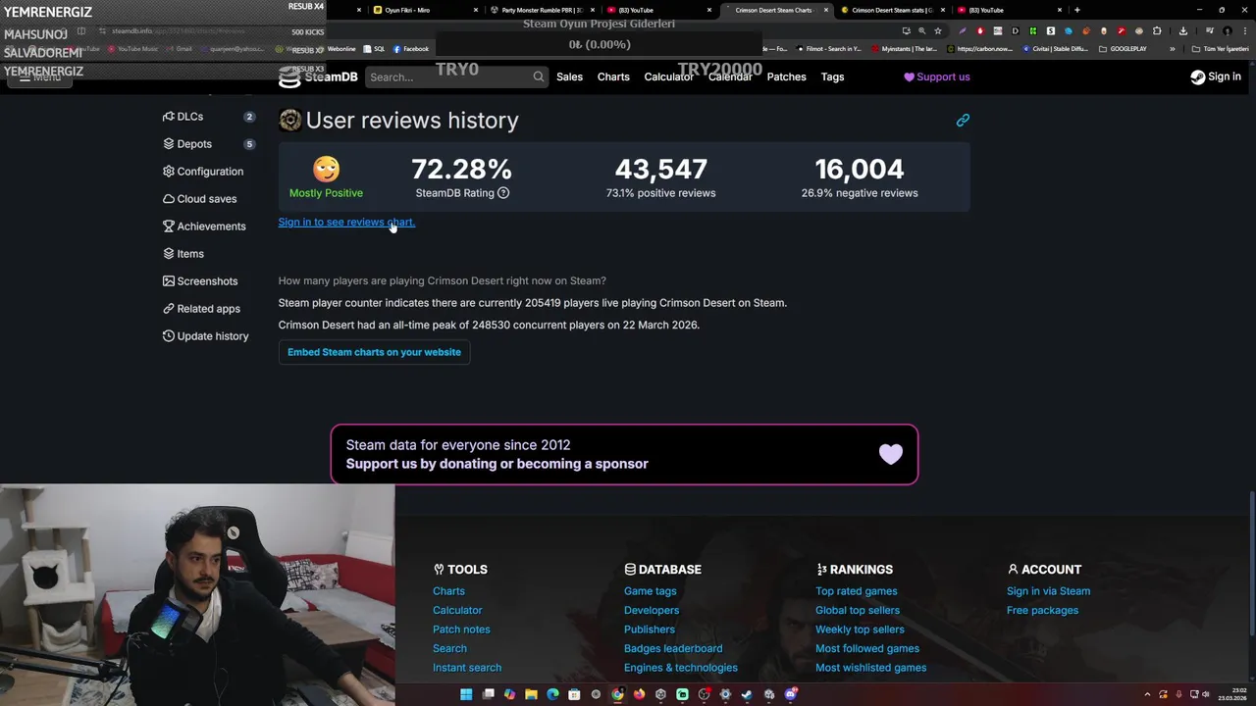Click the Mostly Positive emoji face
The height and width of the screenshot is (706, 1256).
[326, 169]
